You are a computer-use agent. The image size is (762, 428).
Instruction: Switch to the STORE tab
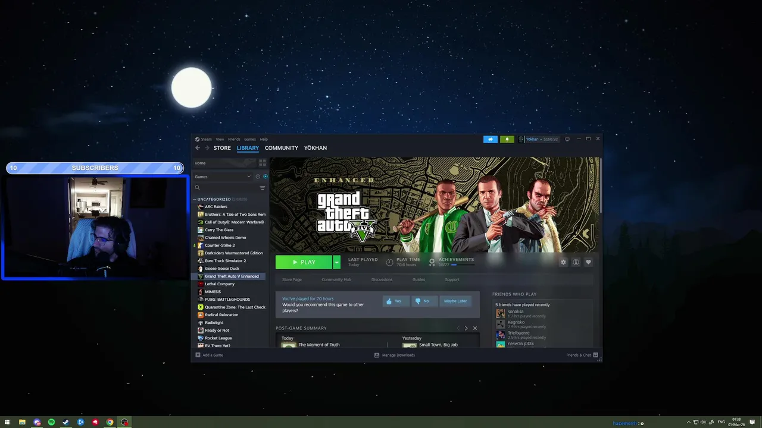click(x=222, y=148)
